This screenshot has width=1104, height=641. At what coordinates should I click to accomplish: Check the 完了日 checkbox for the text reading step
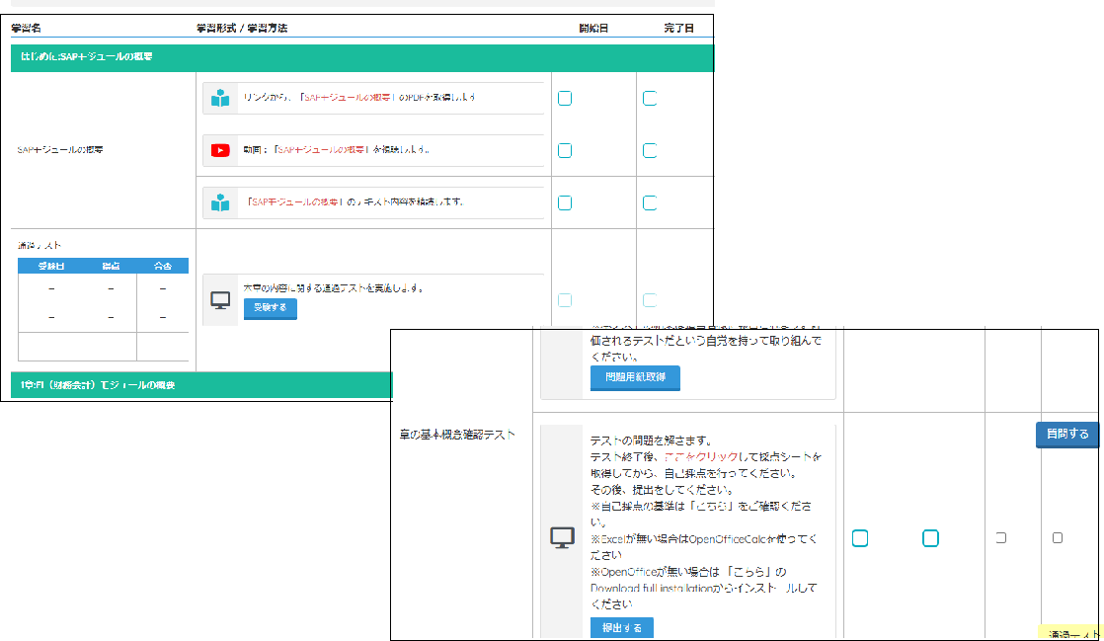pos(650,202)
